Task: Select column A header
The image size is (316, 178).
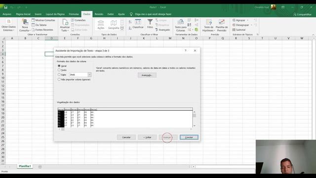Action: [12, 38]
